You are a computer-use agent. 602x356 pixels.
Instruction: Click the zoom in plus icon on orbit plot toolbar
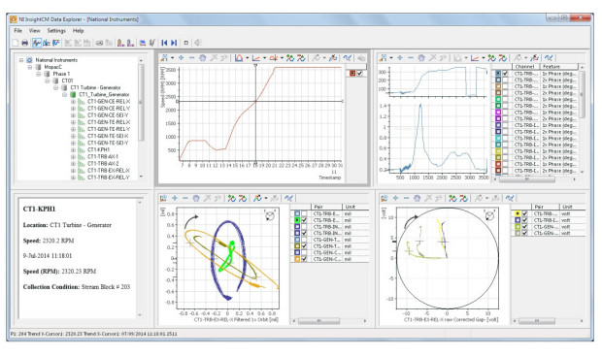(175, 198)
